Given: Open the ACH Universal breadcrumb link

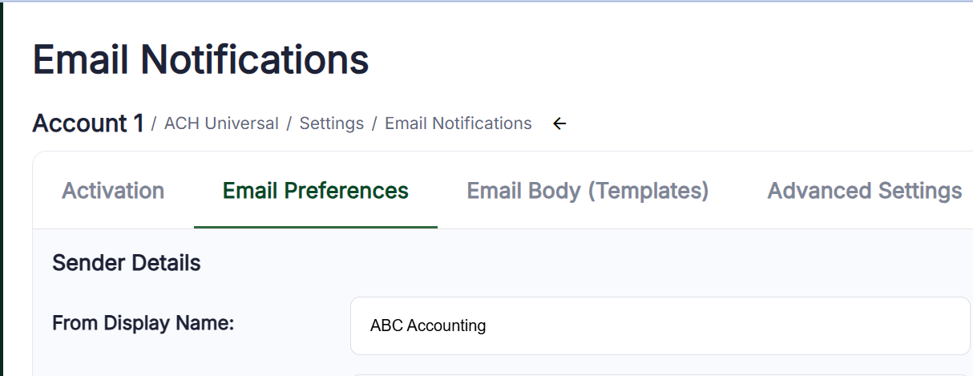Looking at the screenshot, I should 221,123.
